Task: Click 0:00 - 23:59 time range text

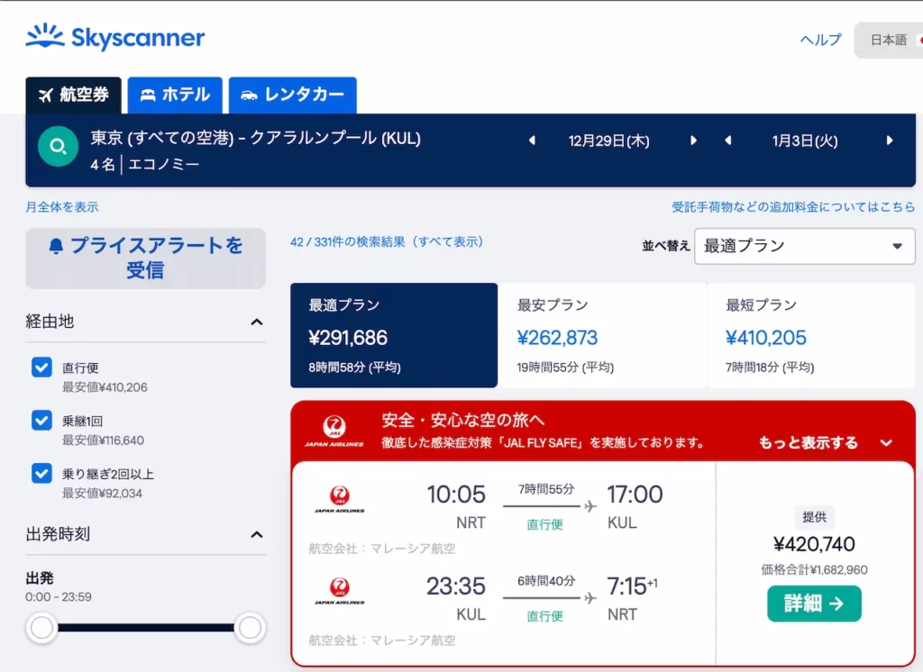Action: (x=59, y=596)
